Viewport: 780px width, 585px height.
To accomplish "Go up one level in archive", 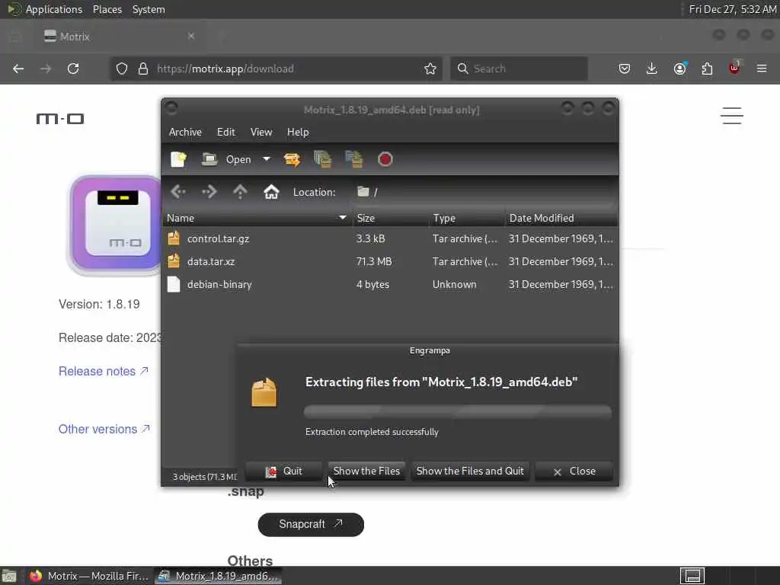I will click(x=240, y=191).
